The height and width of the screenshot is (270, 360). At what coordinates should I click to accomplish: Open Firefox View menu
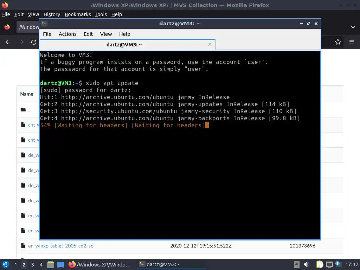click(x=33, y=14)
